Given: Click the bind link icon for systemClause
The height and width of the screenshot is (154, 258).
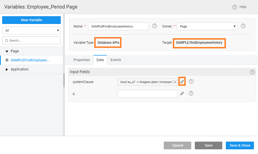Looking at the screenshot, I should tap(182, 82).
